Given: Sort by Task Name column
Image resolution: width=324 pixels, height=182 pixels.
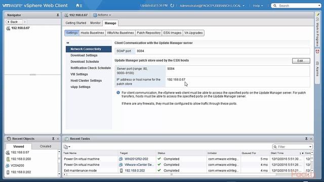Looking at the screenshot, I should tap(70, 153).
